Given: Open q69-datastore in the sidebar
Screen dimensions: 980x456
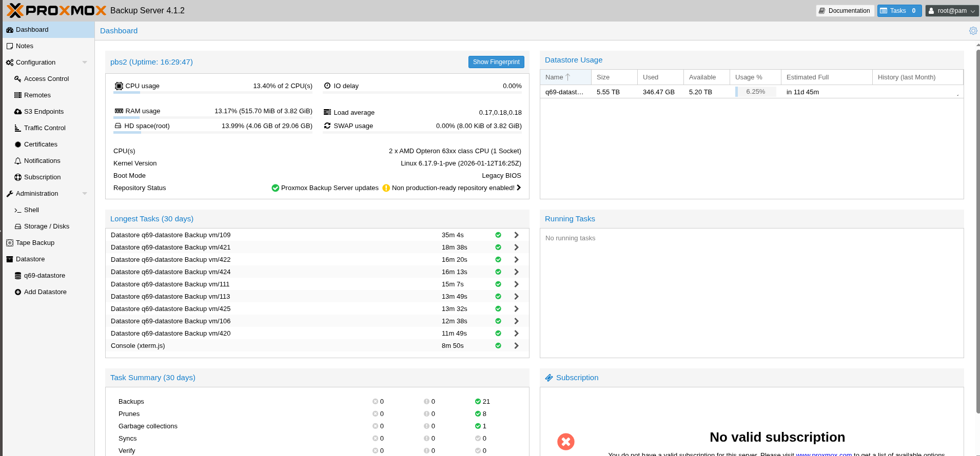Looking at the screenshot, I should [x=44, y=276].
